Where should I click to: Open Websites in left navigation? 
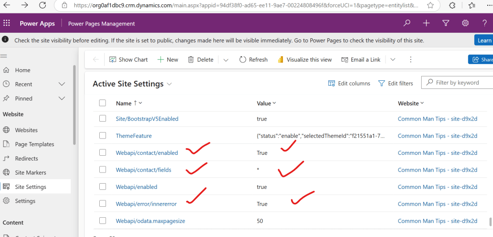coord(26,130)
